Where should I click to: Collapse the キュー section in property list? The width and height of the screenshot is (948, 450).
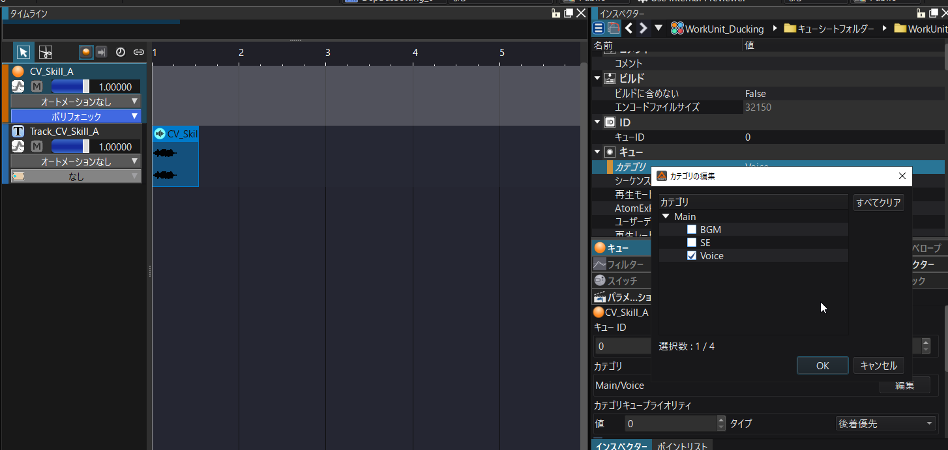pyautogui.click(x=597, y=152)
